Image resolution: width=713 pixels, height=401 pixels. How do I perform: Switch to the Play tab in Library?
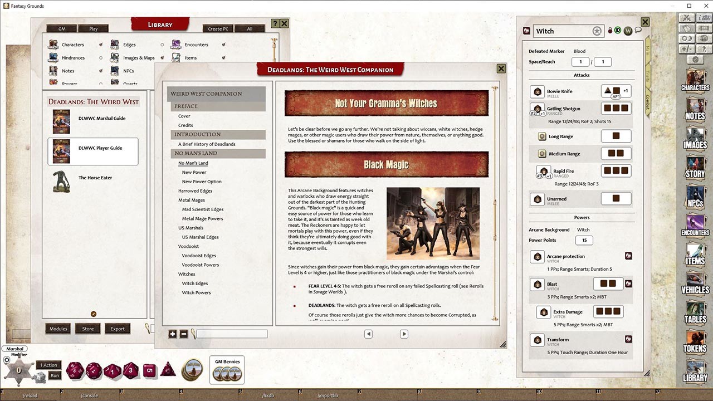pyautogui.click(x=94, y=28)
